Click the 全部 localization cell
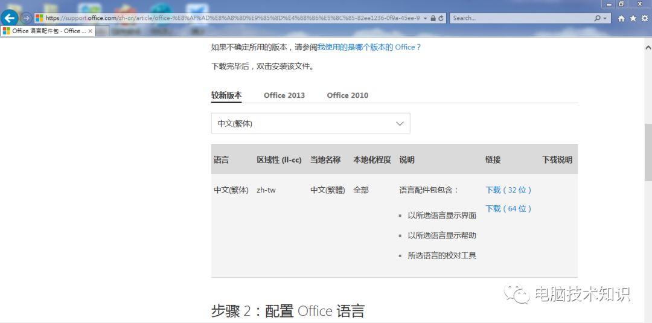652x323 pixels. pos(361,190)
